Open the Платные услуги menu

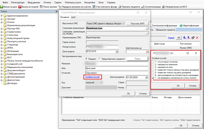coord(73,3)
